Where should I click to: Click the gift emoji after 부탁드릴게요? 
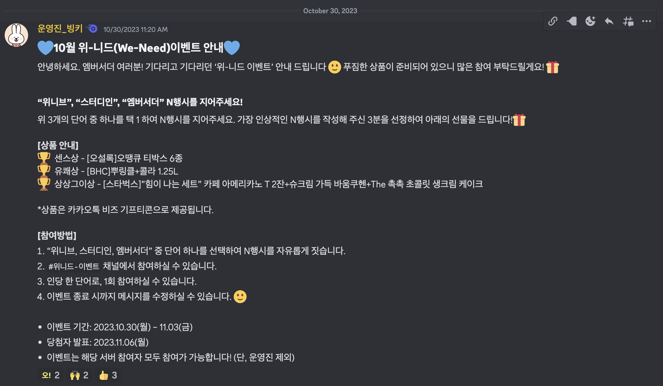(x=553, y=67)
